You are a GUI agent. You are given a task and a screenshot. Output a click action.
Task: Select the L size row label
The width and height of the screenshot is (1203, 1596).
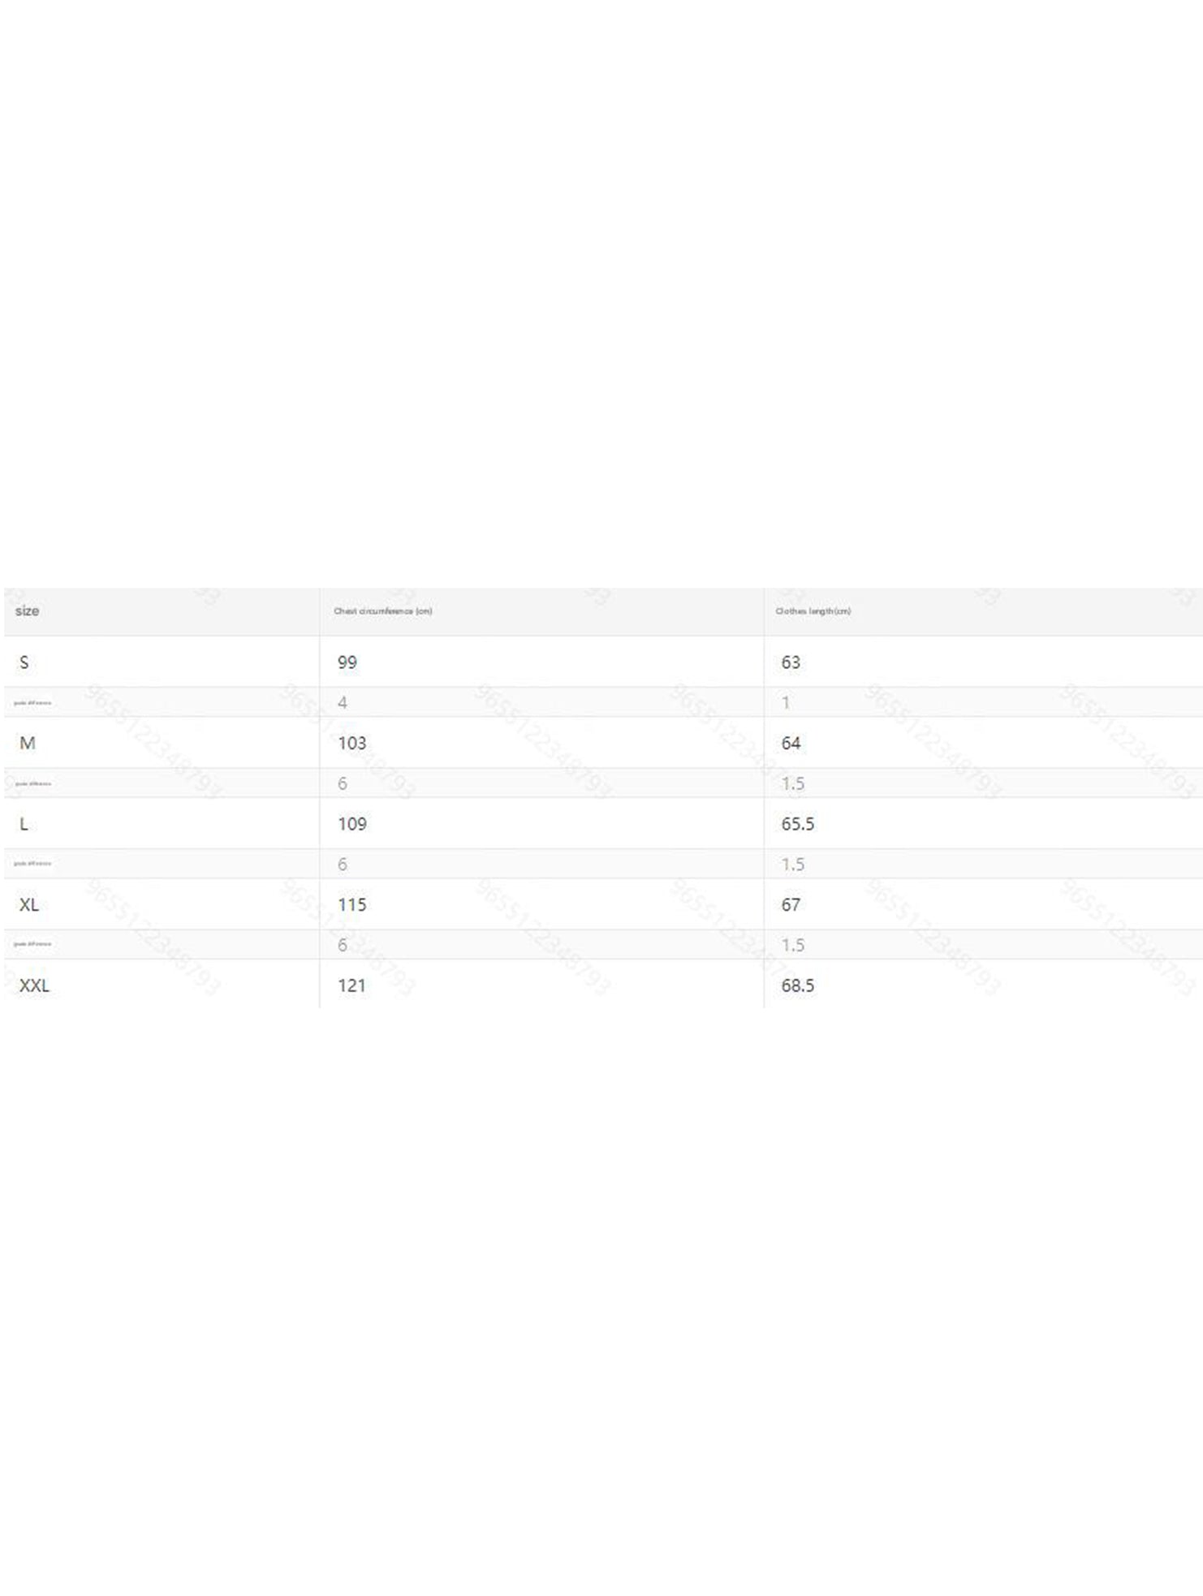[x=24, y=824]
